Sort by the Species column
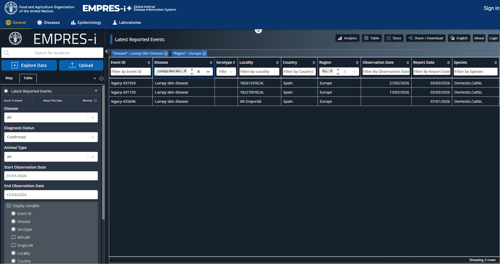Image resolution: width=500 pixels, height=264 pixels. coord(496,63)
